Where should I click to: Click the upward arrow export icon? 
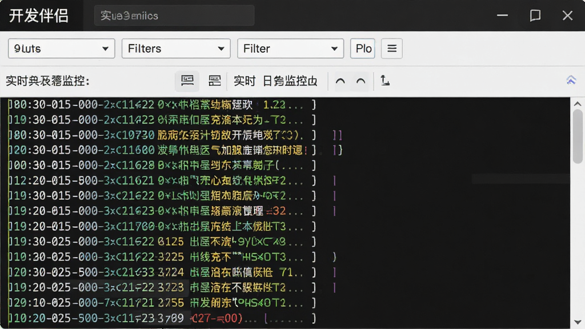click(x=384, y=81)
